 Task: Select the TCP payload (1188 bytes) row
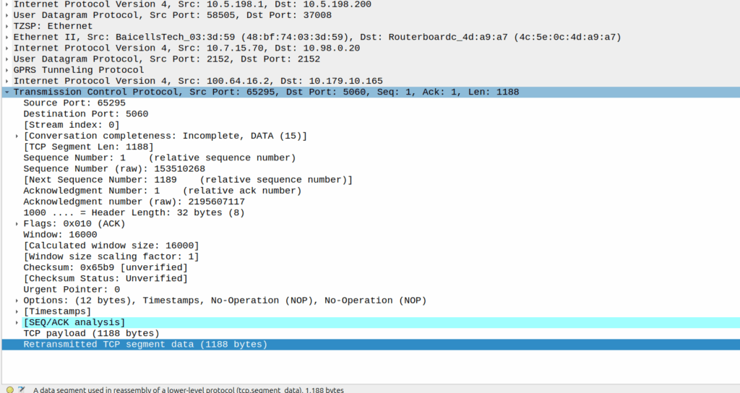click(90, 333)
